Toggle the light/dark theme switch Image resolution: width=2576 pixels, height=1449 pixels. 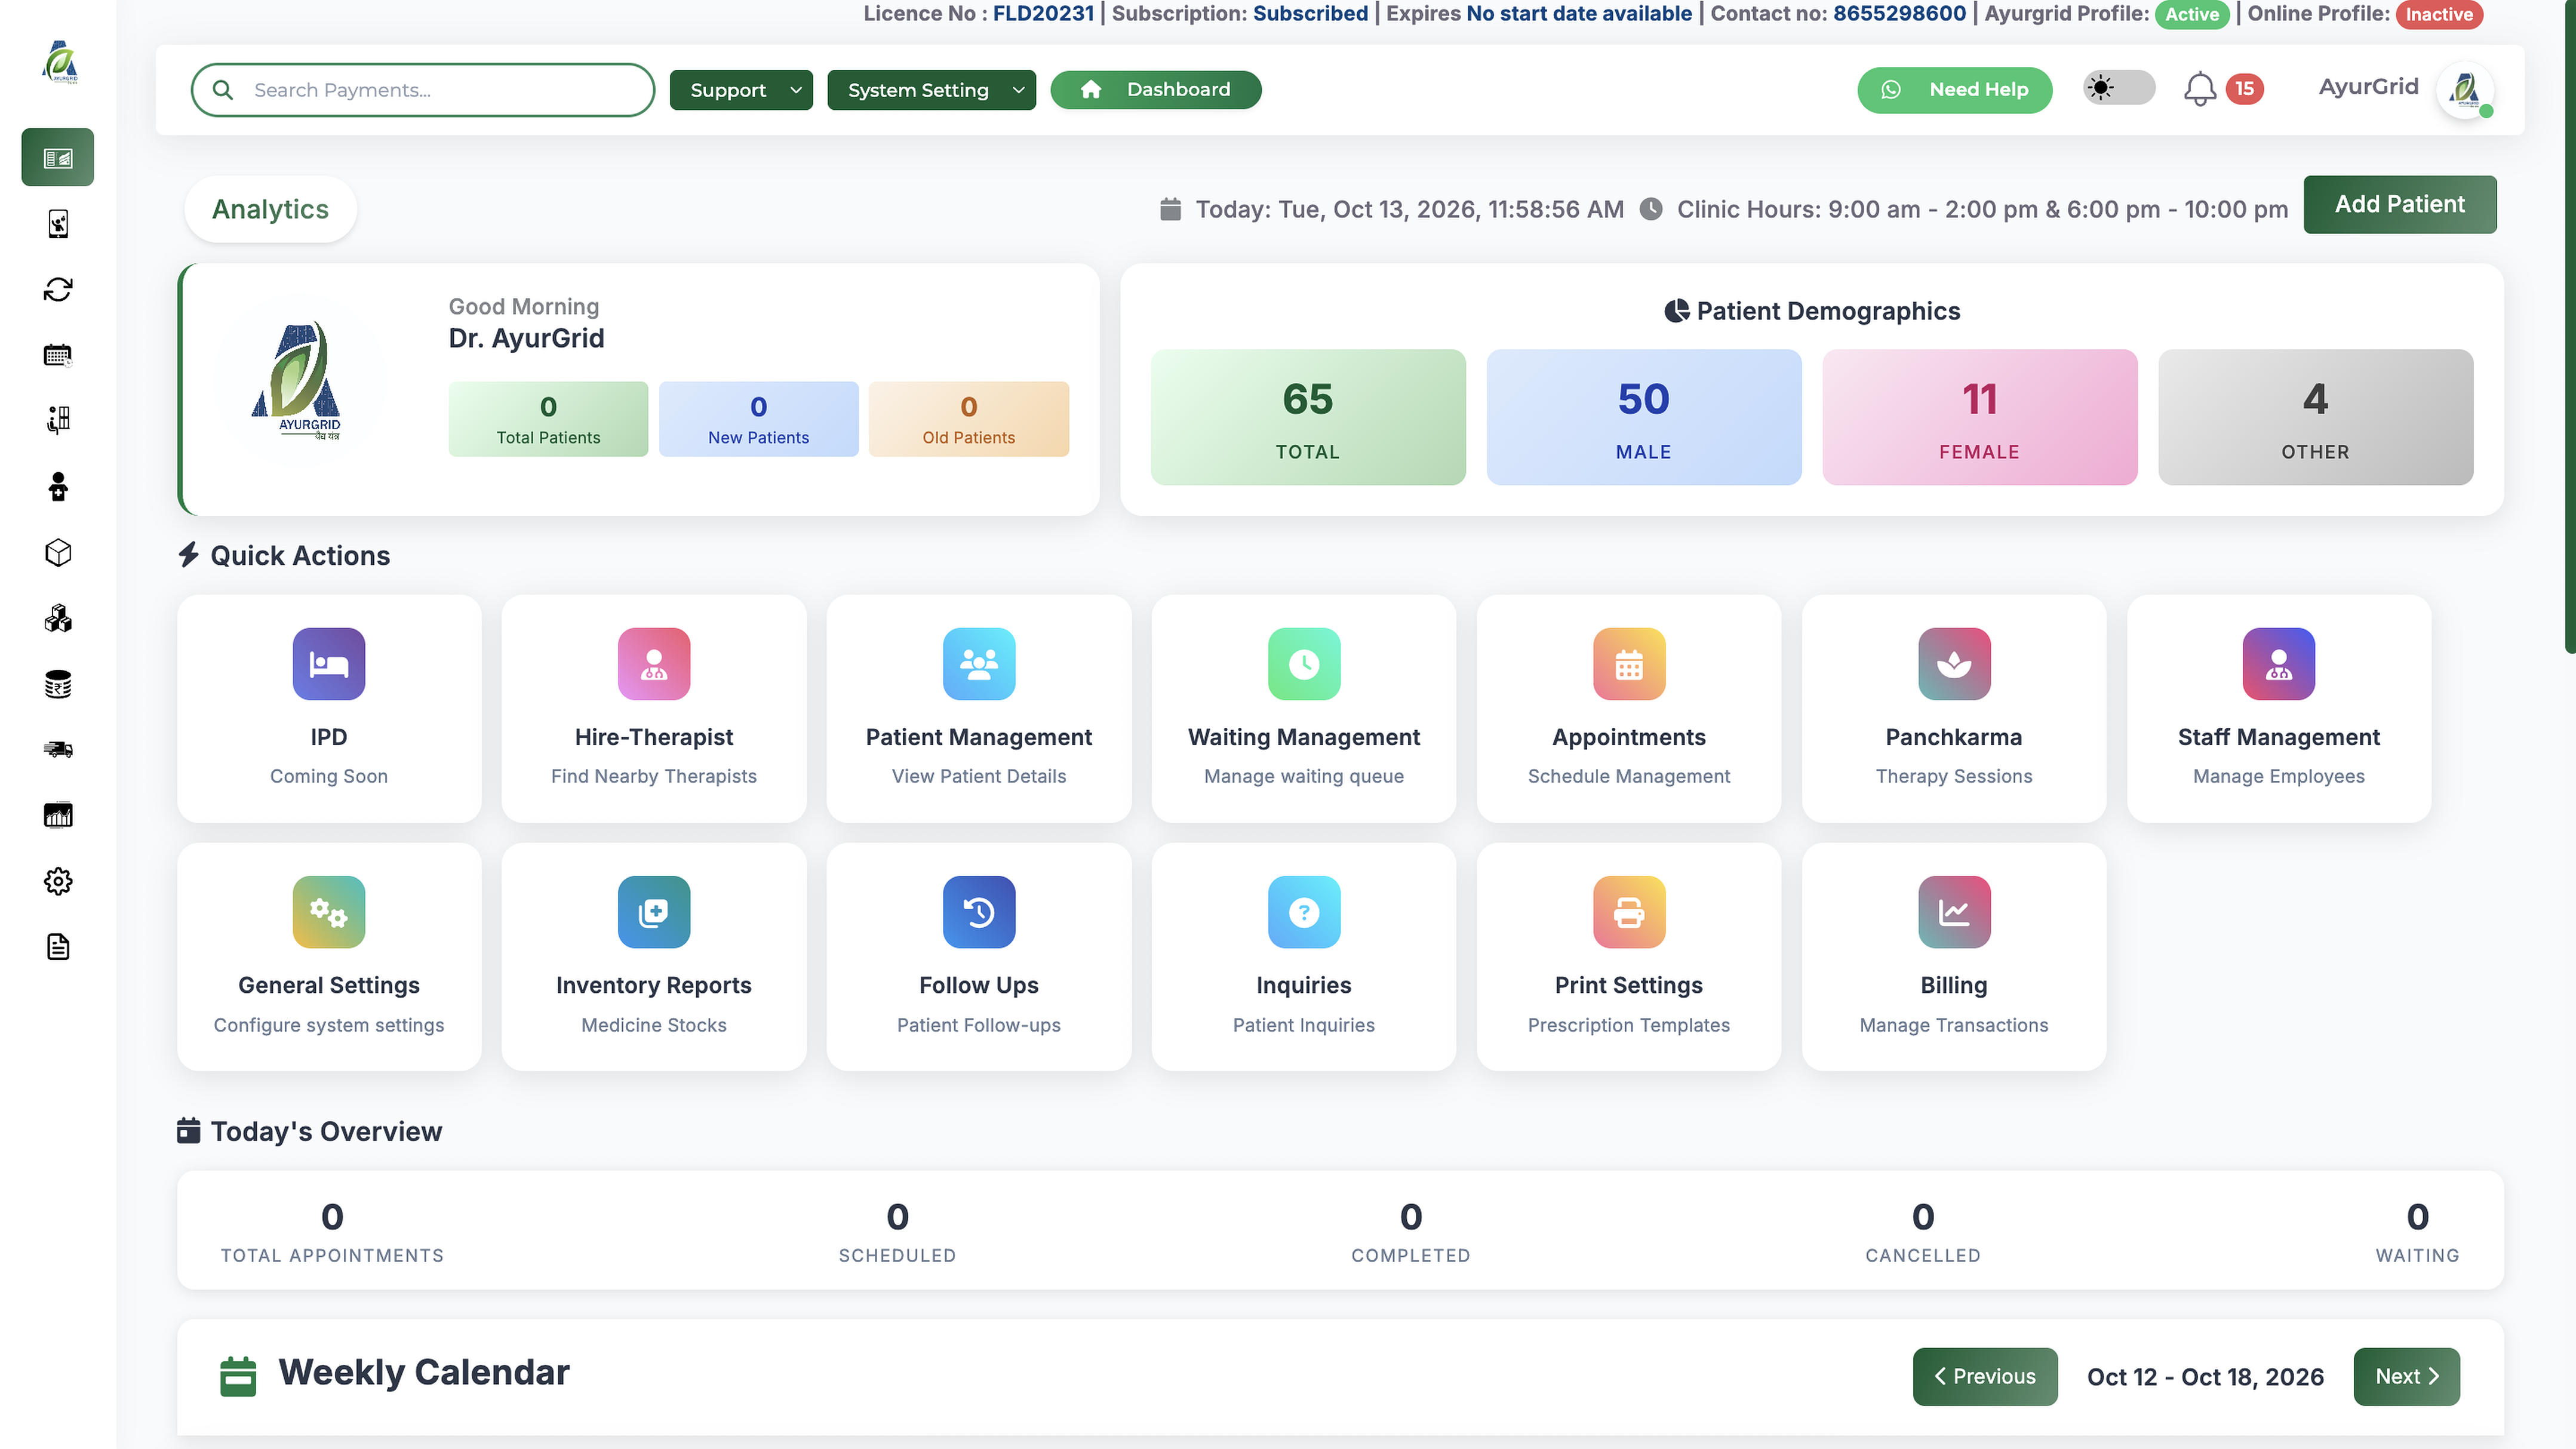2119,88
